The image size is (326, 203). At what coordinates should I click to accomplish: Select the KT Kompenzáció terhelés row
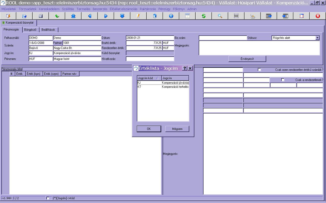click(163, 87)
